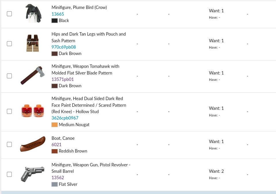Tick the Tomahawk weapon row checkbox

click(9, 76)
